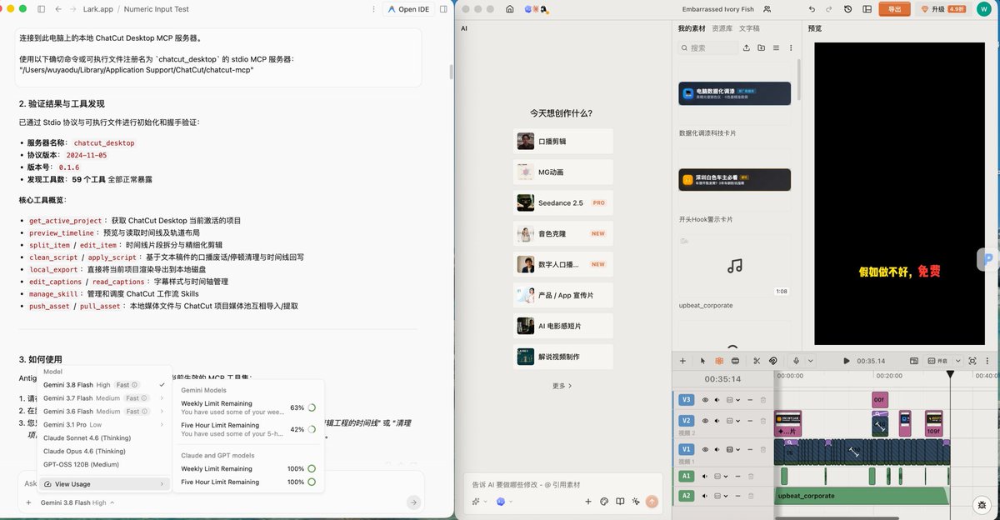Click the timeline horizontal scrollbar

click(837, 517)
